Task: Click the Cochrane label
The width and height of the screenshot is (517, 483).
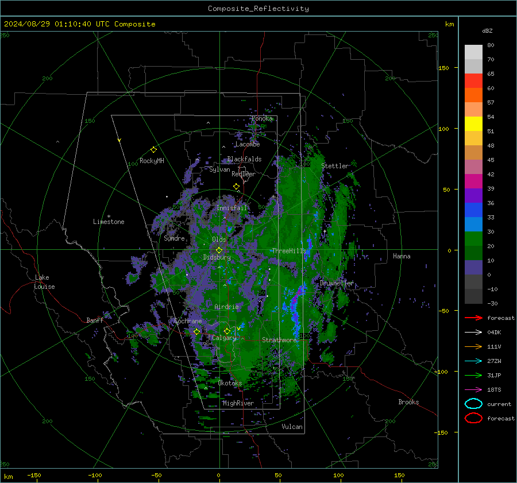Action: 188,321
